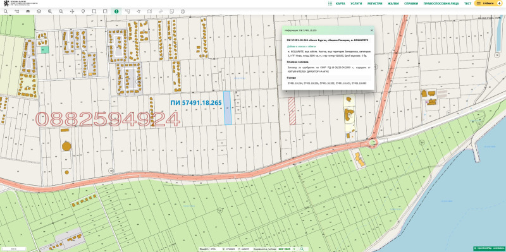Screen dimensions: 506x252
Task: Click the search magnifier in bottom coordinate bar
Action: pos(302,249)
